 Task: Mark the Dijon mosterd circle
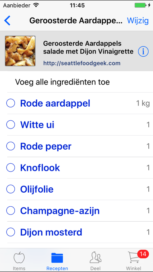(11, 232)
